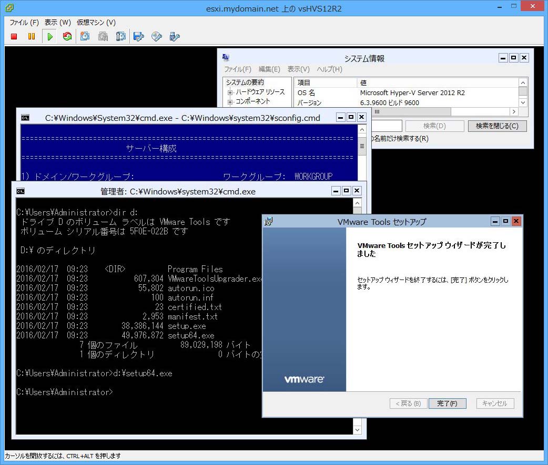Open 表示(V) menu in システム情報 window

(x=299, y=69)
